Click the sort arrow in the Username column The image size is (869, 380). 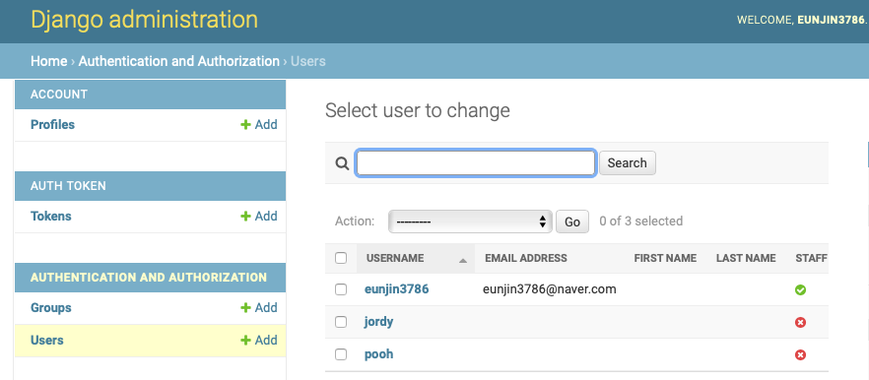pos(463,260)
